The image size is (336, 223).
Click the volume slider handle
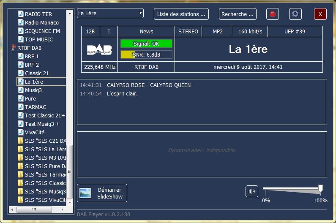click(320, 188)
